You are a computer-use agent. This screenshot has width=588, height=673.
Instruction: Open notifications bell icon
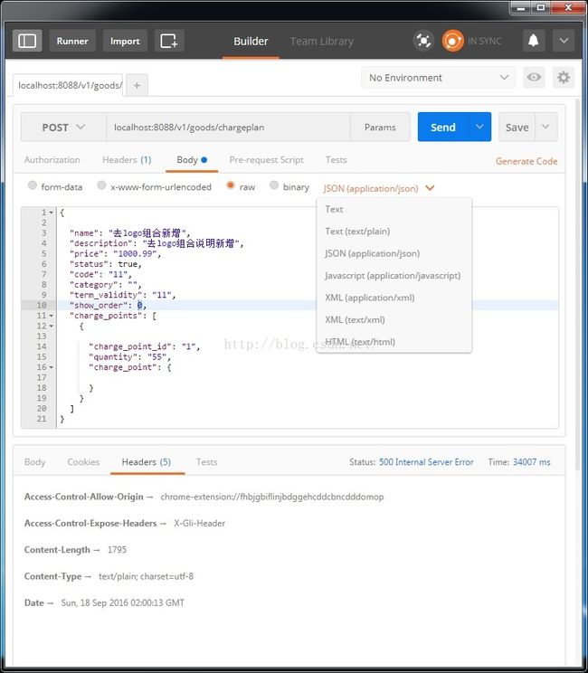534,42
